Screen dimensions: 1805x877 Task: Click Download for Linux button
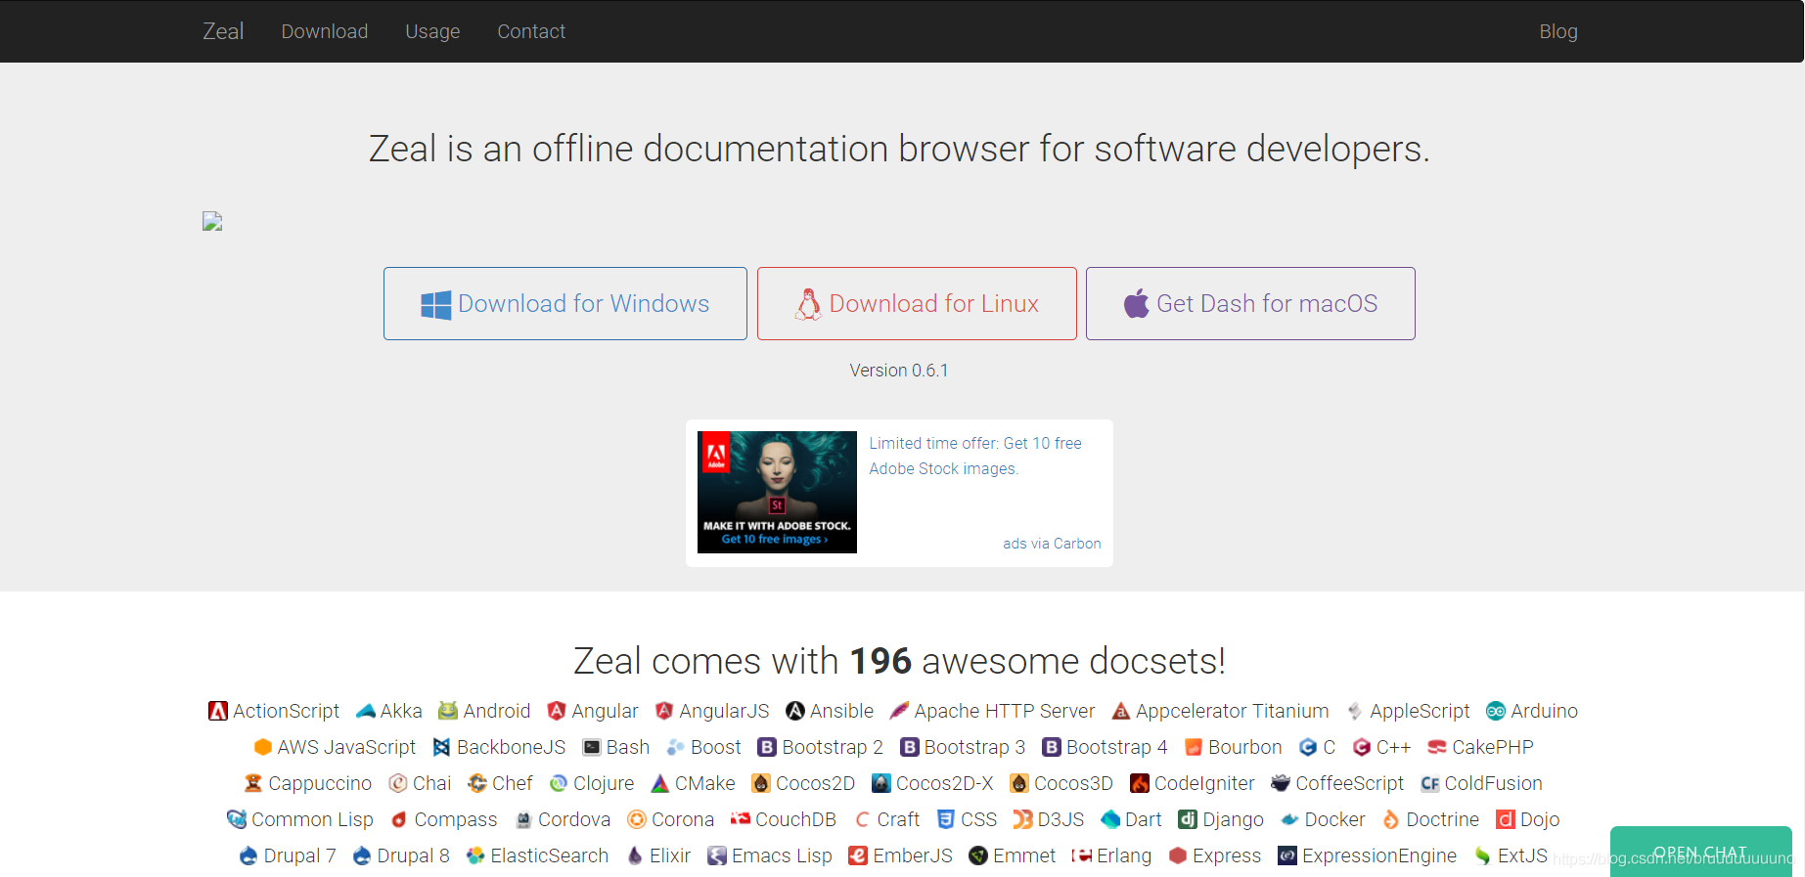tap(917, 304)
